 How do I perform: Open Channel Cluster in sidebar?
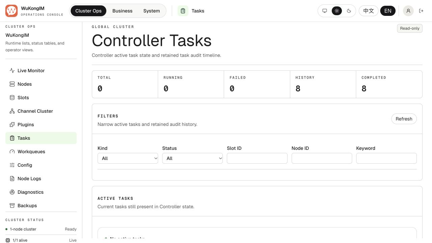pos(41,111)
